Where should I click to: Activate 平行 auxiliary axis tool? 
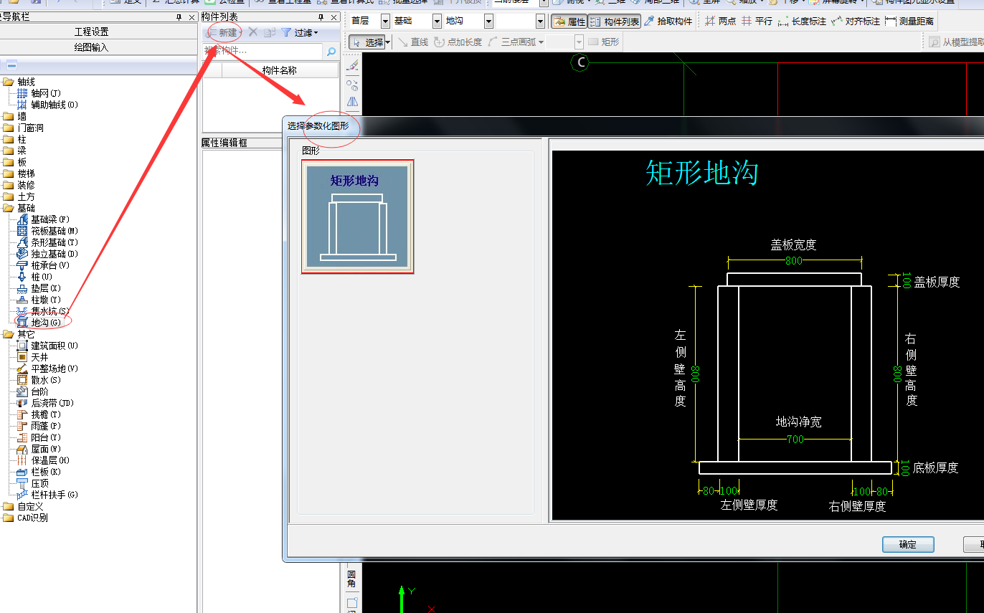[x=757, y=22]
